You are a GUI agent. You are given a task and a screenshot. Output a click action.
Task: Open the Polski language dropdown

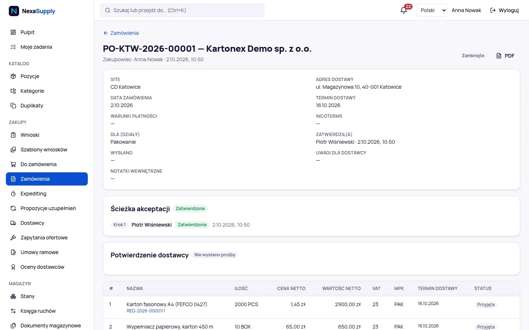(x=432, y=10)
